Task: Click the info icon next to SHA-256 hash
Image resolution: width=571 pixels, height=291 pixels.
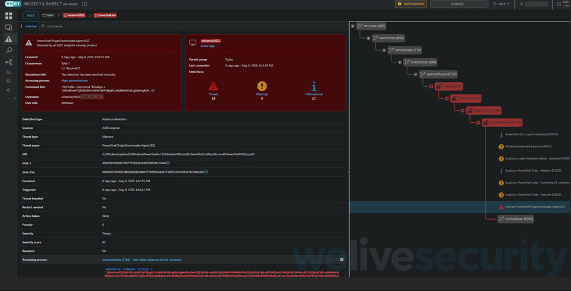Action: (206, 172)
